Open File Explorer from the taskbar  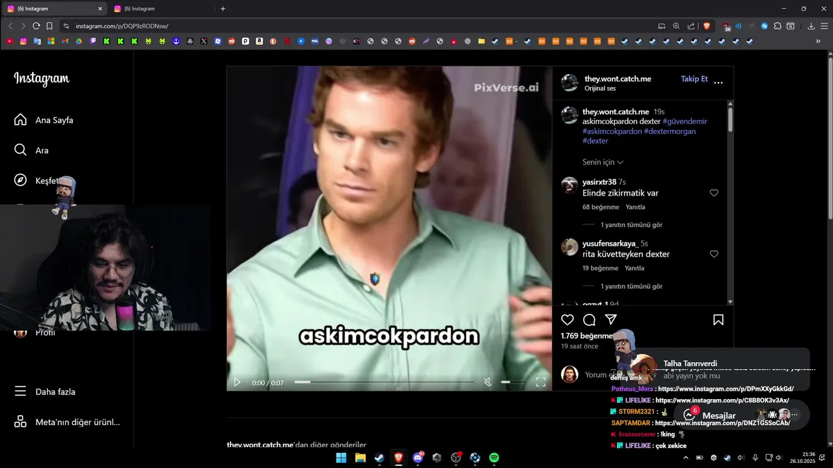tap(360, 458)
